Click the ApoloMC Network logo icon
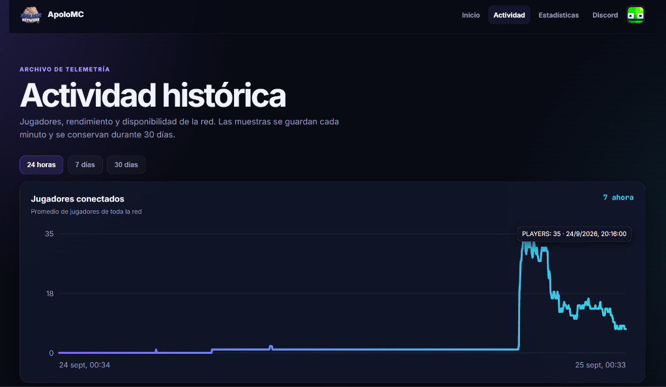666x387 pixels. [x=31, y=15]
